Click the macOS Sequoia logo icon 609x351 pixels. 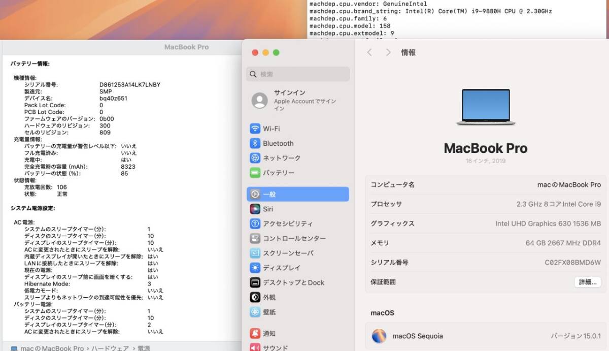coord(379,336)
